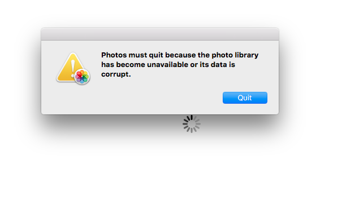This screenshot has width=355, height=209.
Task: Click the blue Quit button
Action: [x=245, y=97]
